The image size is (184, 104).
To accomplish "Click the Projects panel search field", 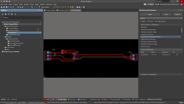I will point(22,18).
